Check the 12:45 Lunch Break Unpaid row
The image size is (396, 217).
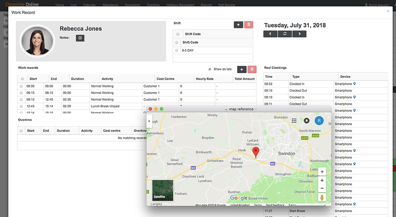pos(21,106)
